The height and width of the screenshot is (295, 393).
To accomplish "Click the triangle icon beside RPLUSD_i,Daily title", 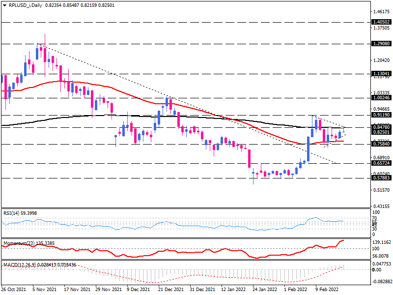I will click(4, 4).
